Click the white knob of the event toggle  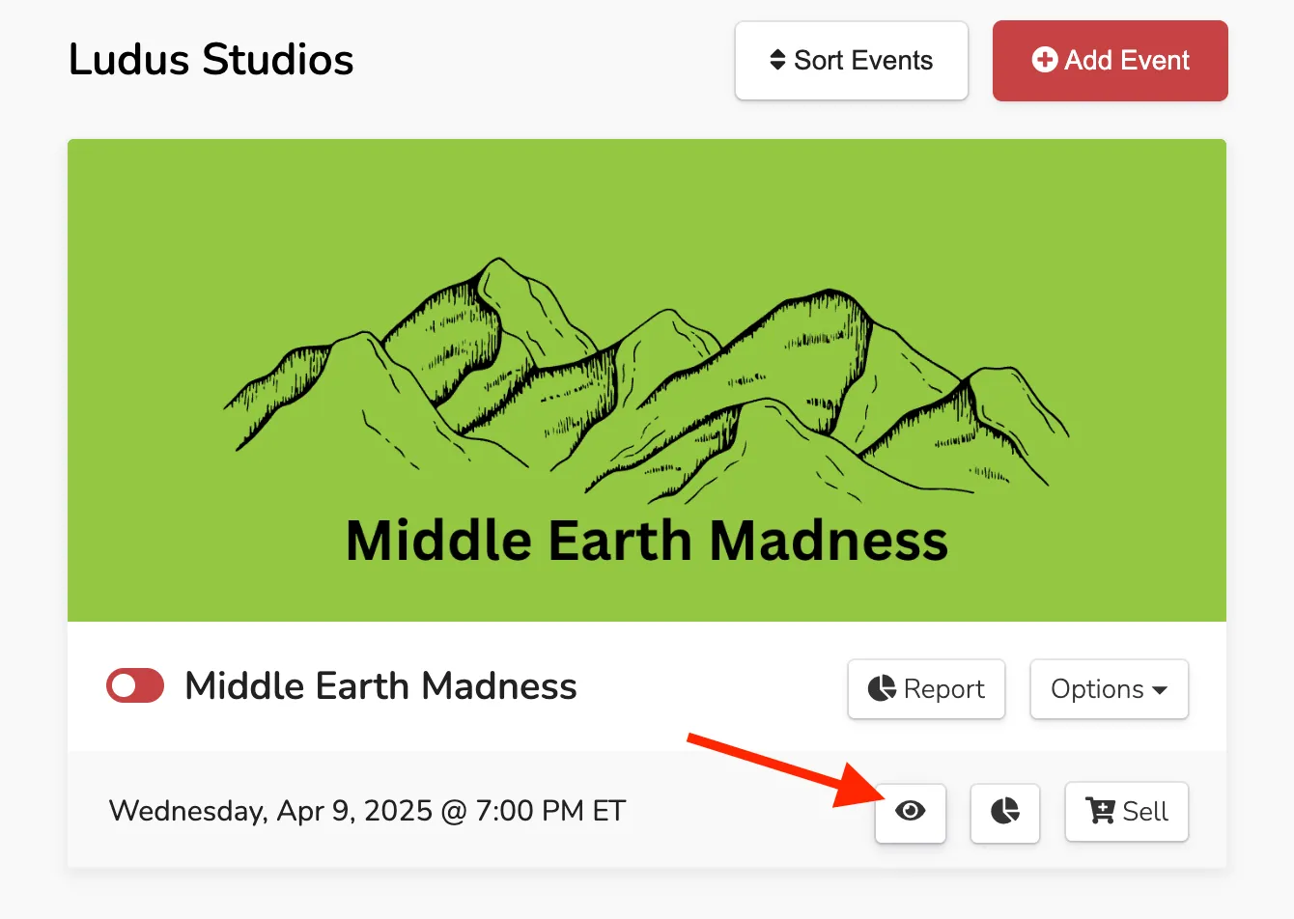124,685
